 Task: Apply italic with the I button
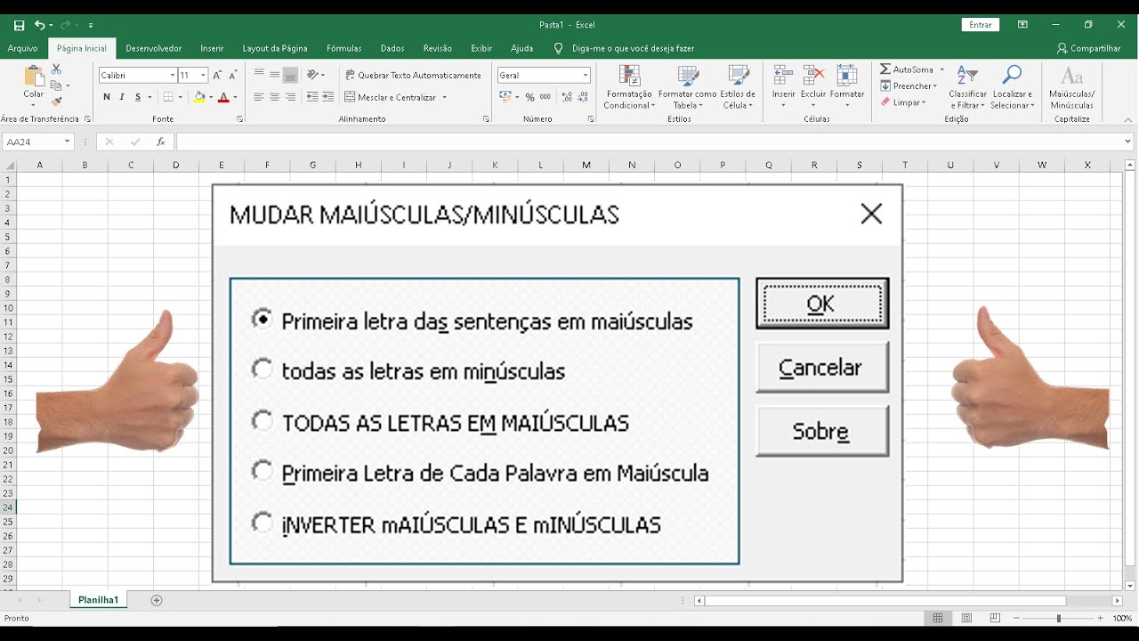pyautogui.click(x=121, y=97)
